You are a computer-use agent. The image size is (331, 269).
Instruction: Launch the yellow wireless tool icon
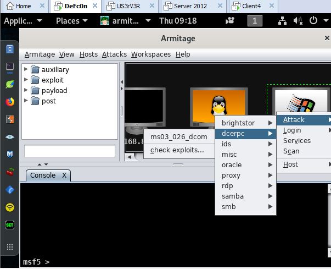(x=10, y=207)
